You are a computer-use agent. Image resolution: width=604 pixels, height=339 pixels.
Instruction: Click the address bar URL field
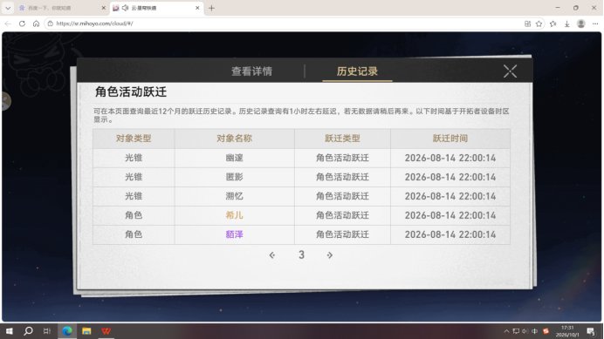[x=285, y=24]
